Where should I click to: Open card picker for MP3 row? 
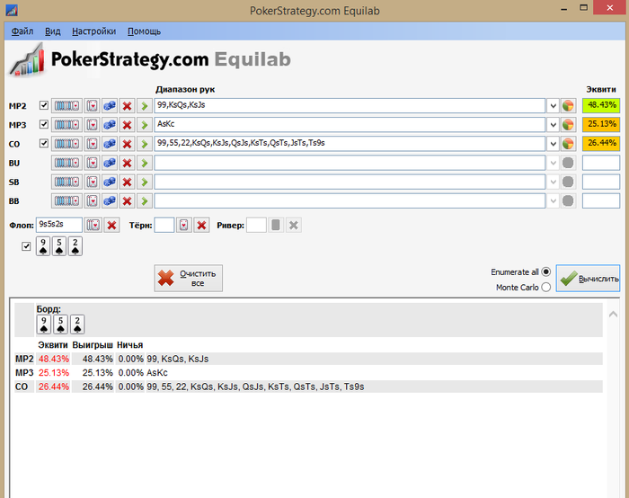coord(93,125)
